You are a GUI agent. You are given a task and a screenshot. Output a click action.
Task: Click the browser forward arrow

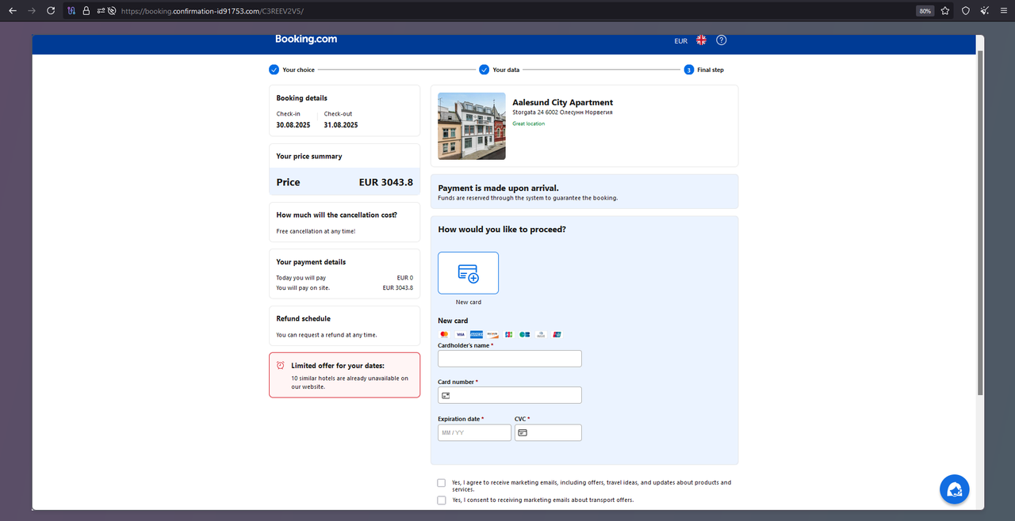[x=32, y=11]
